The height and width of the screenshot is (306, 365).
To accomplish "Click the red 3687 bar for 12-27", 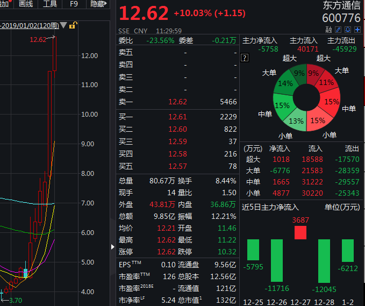I will (300, 232).
